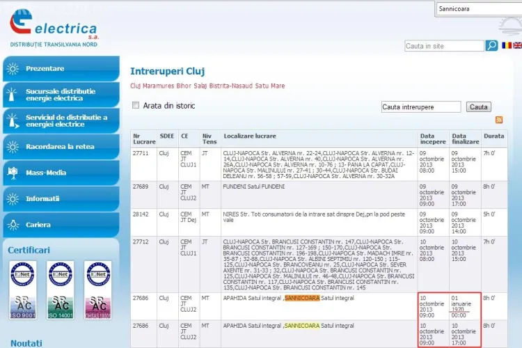The image size is (522, 348).
Task: Click the magnifier site search icon
Action: coord(491,46)
